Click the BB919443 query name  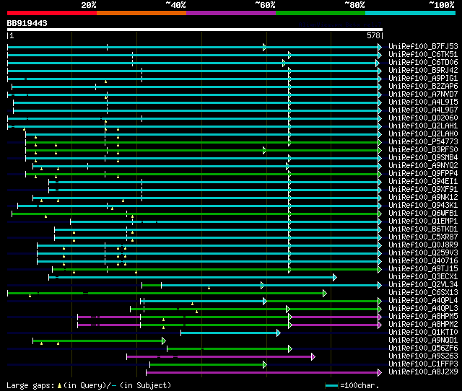pos(27,23)
